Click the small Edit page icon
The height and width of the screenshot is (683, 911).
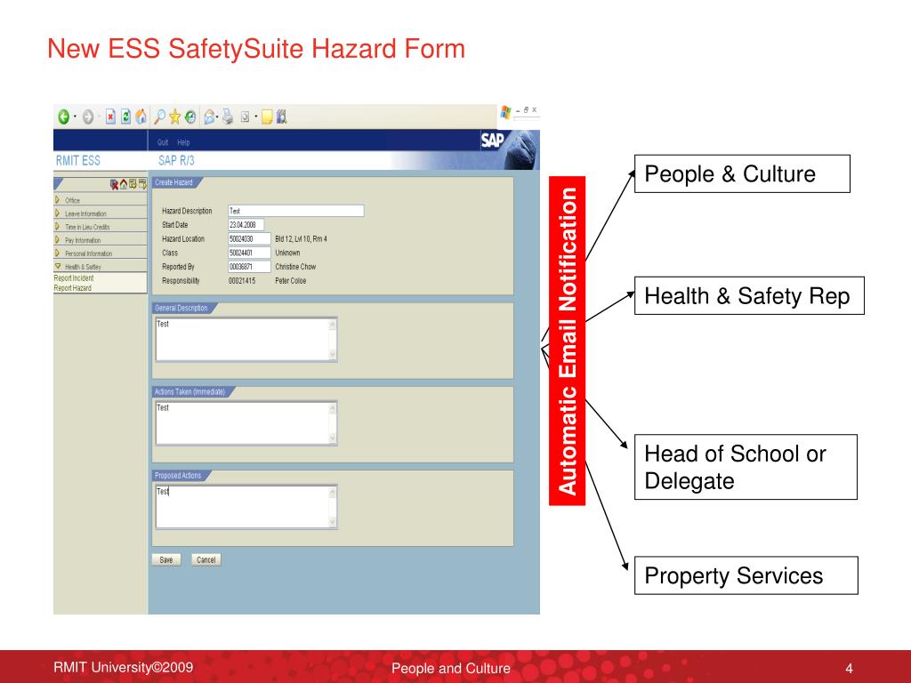tap(246, 117)
